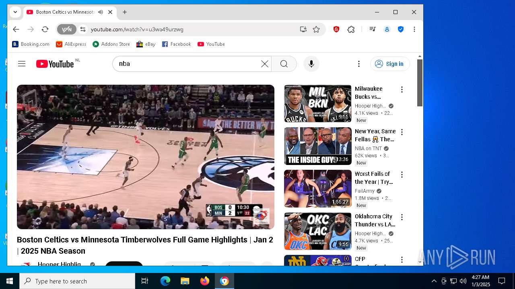Viewport: 515px width, 289px height.
Task: Open NBA on TNT channel
Action: tap(368, 149)
